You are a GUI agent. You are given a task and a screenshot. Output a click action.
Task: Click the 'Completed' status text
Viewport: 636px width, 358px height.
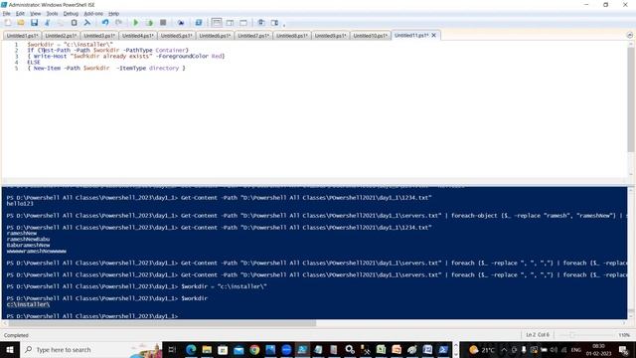point(16,335)
